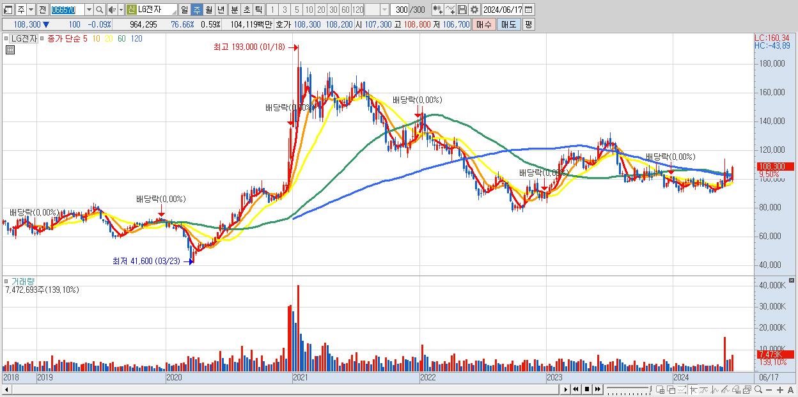Click the magnifier zoom icon in bottom toolbar

tap(758, 390)
